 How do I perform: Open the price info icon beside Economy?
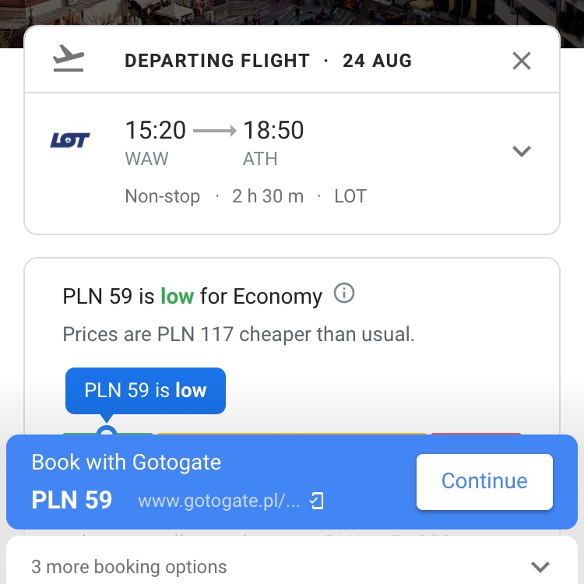[343, 293]
